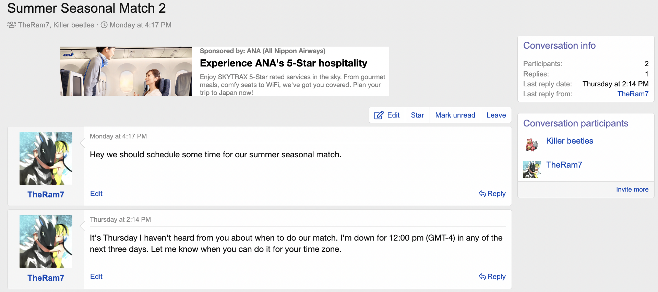Open TheRam7 avatar on Thursday message

click(x=46, y=242)
